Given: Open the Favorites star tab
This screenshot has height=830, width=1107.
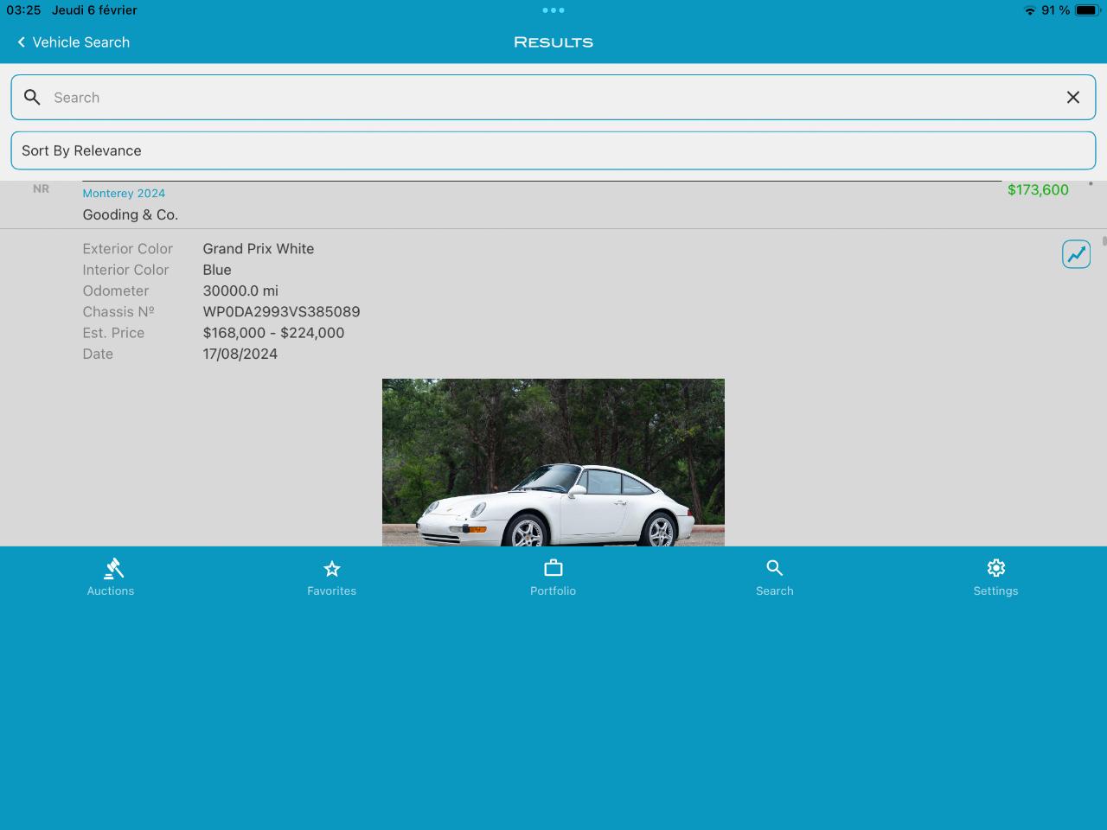Looking at the screenshot, I should [x=332, y=578].
